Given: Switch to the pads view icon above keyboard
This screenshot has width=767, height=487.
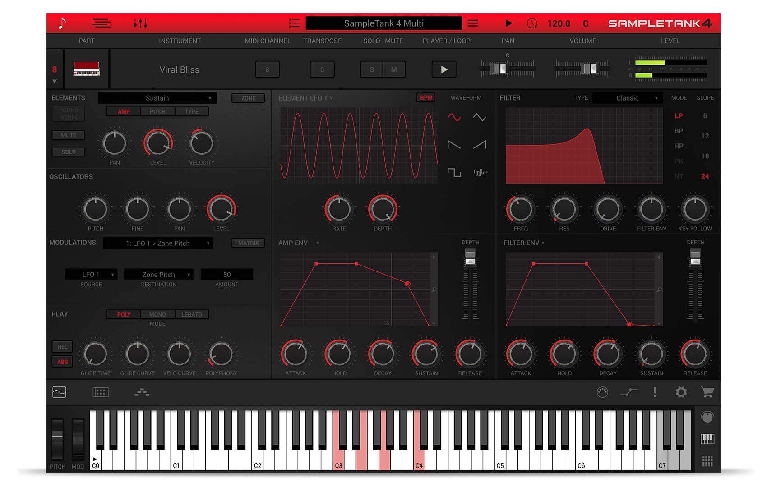Looking at the screenshot, I should (100, 392).
